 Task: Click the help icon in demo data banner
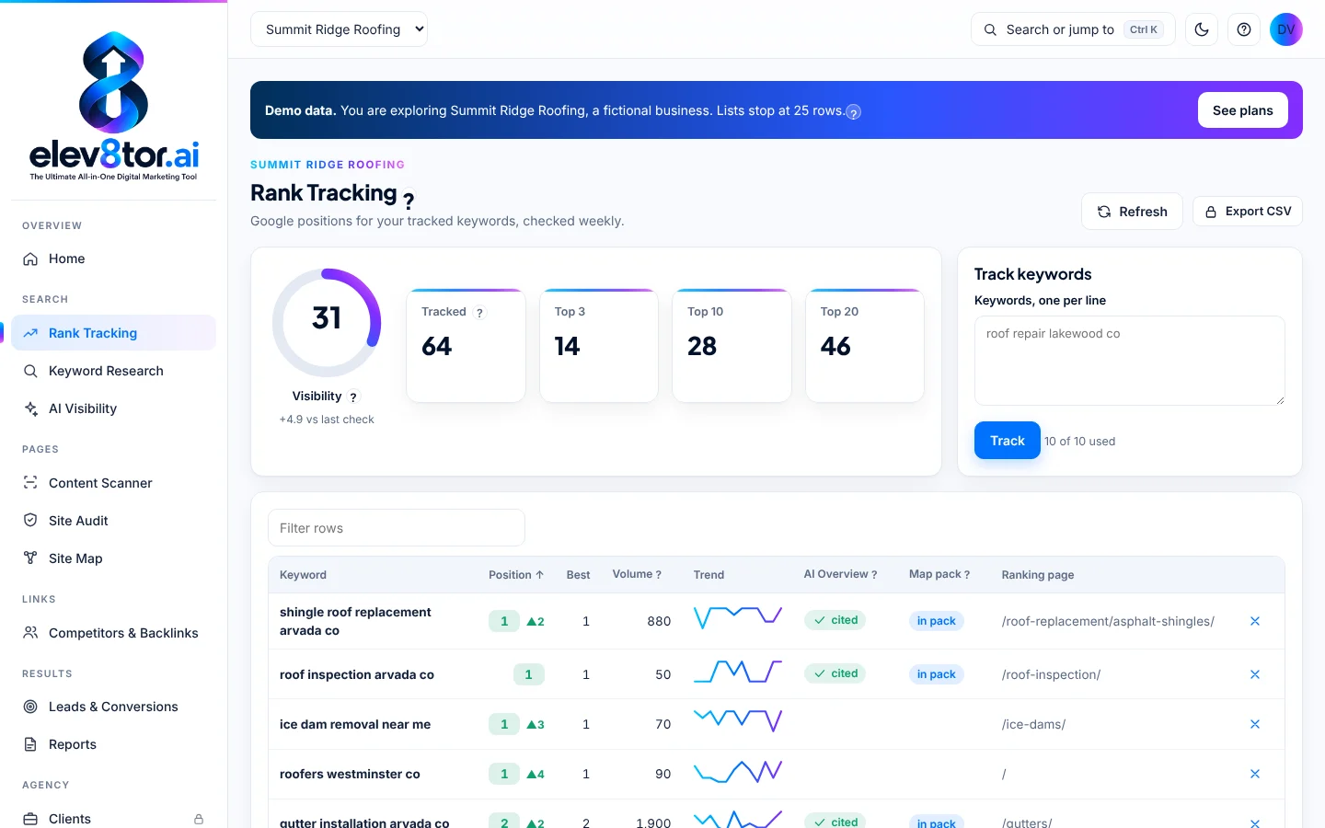coord(854,112)
